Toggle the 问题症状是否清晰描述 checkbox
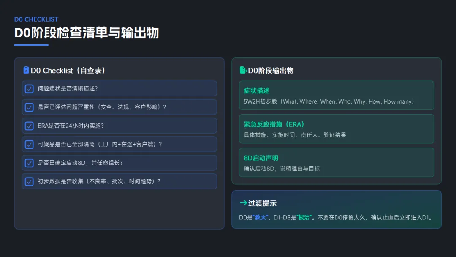Screen dimensions: 456x257 [29, 89]
